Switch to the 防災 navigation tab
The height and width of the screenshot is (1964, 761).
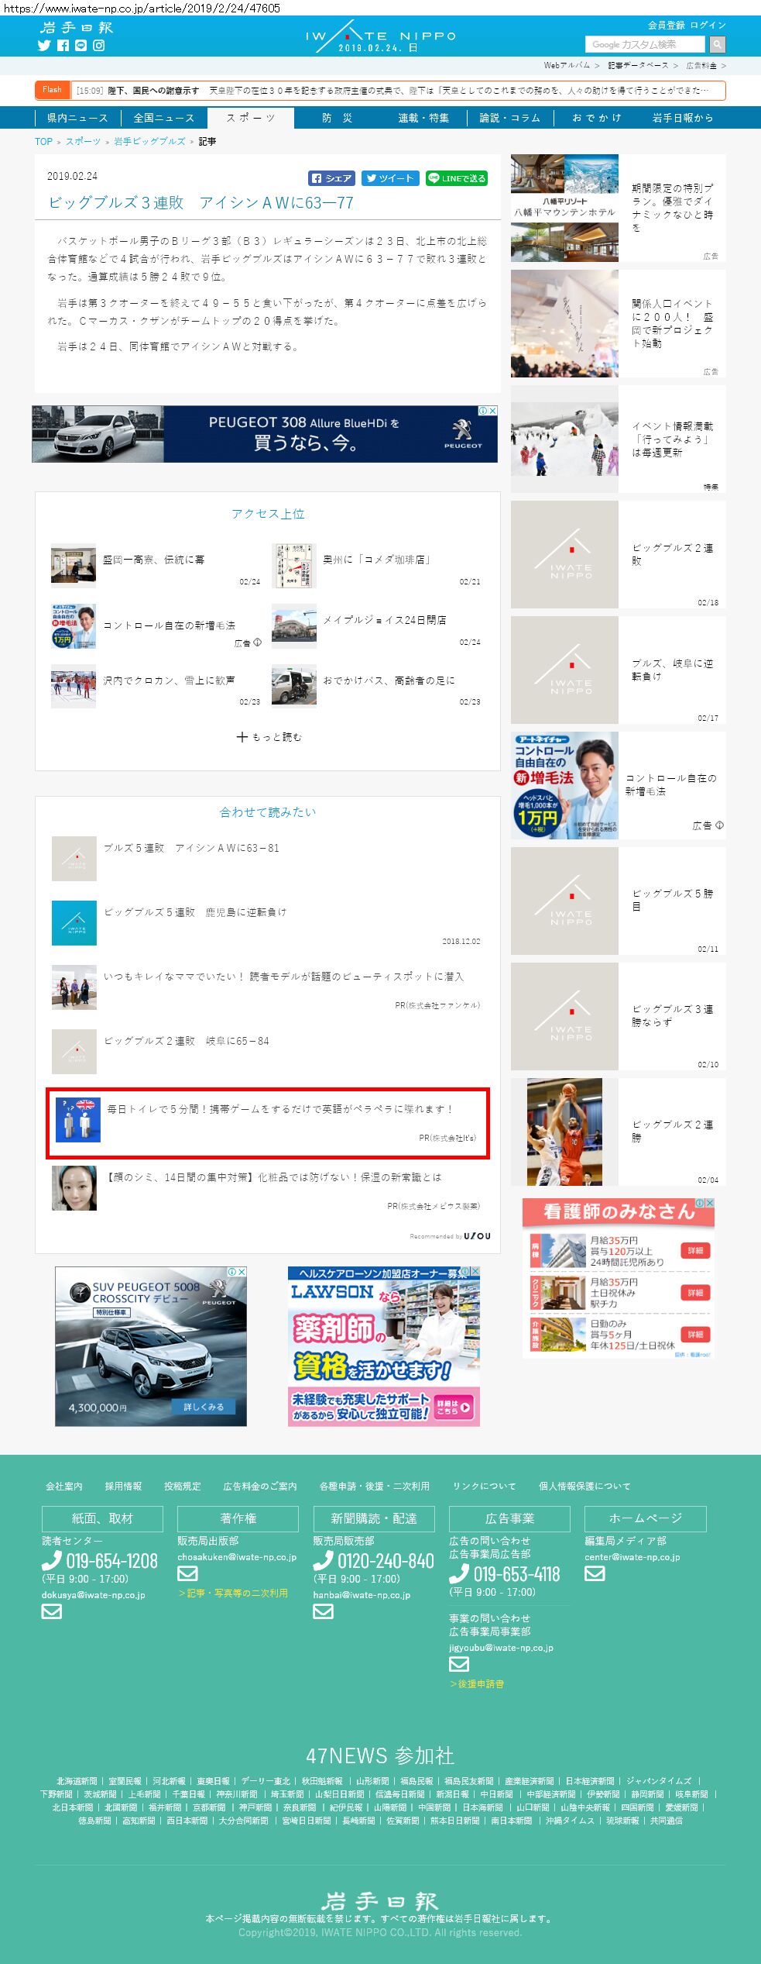(338, 118)
